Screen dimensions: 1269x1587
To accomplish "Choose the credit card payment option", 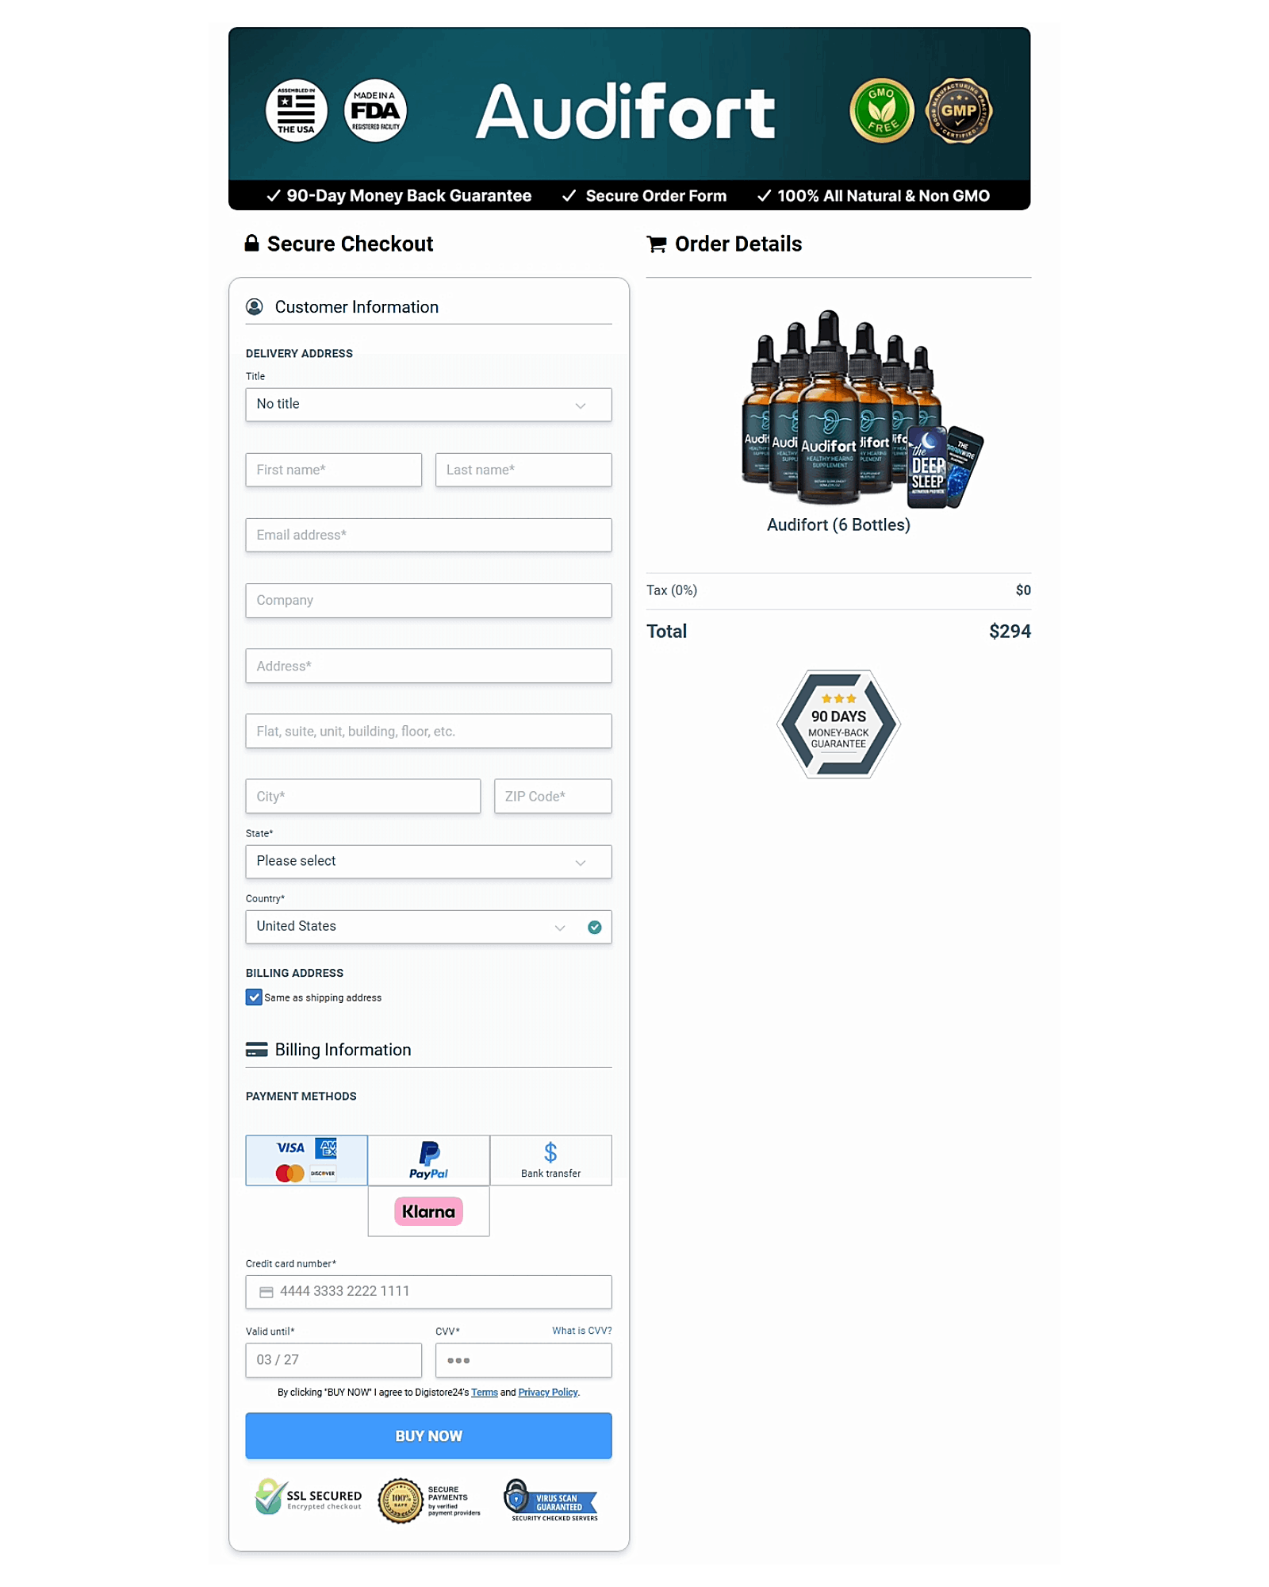I will 306,1160.
